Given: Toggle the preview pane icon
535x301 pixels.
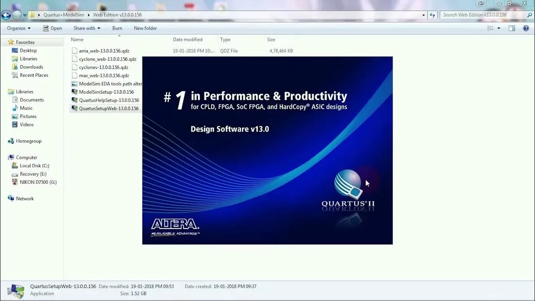Looking at the screenshot, I should click(x=512, y=28).
